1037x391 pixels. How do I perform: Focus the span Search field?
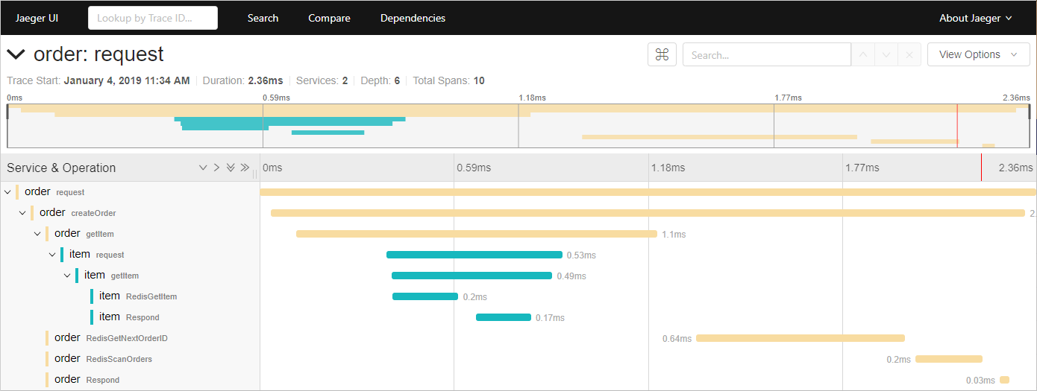[767, 54]
